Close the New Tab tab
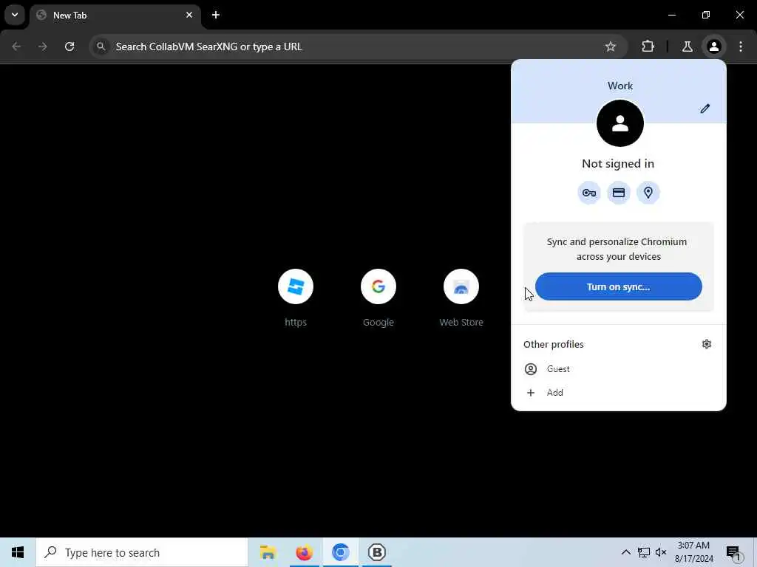The width and height of the screenshot is (757, 567). coord(189,15)
